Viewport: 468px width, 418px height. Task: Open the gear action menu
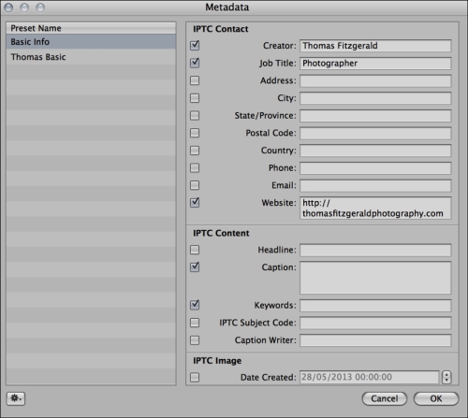(16, 398)
